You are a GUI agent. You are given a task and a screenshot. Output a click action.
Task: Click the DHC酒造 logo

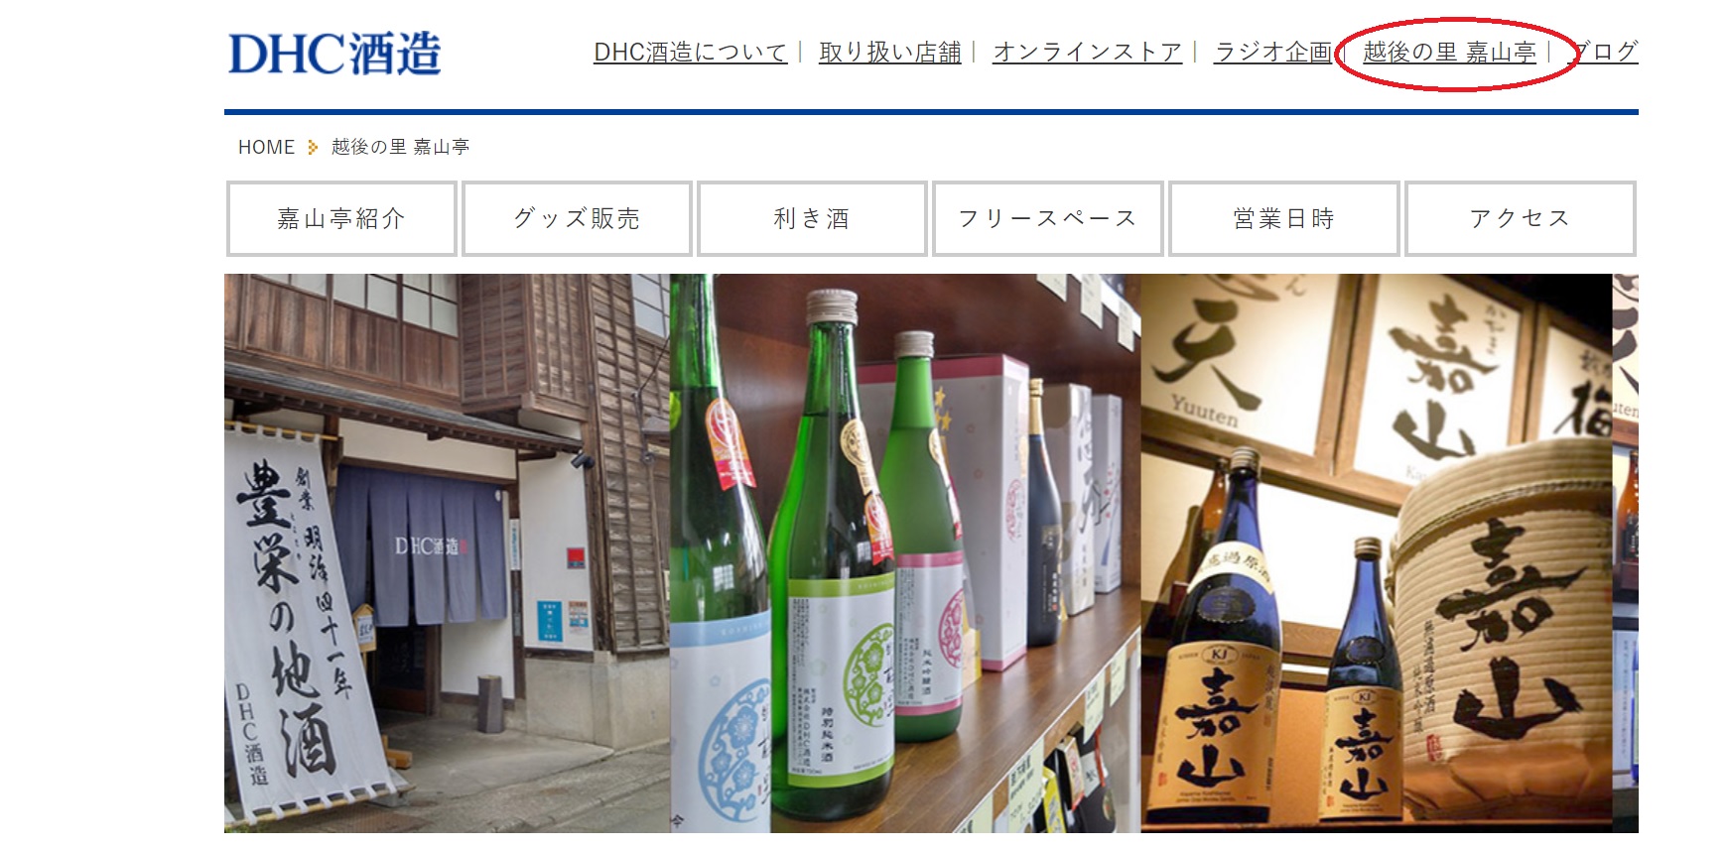334,54
